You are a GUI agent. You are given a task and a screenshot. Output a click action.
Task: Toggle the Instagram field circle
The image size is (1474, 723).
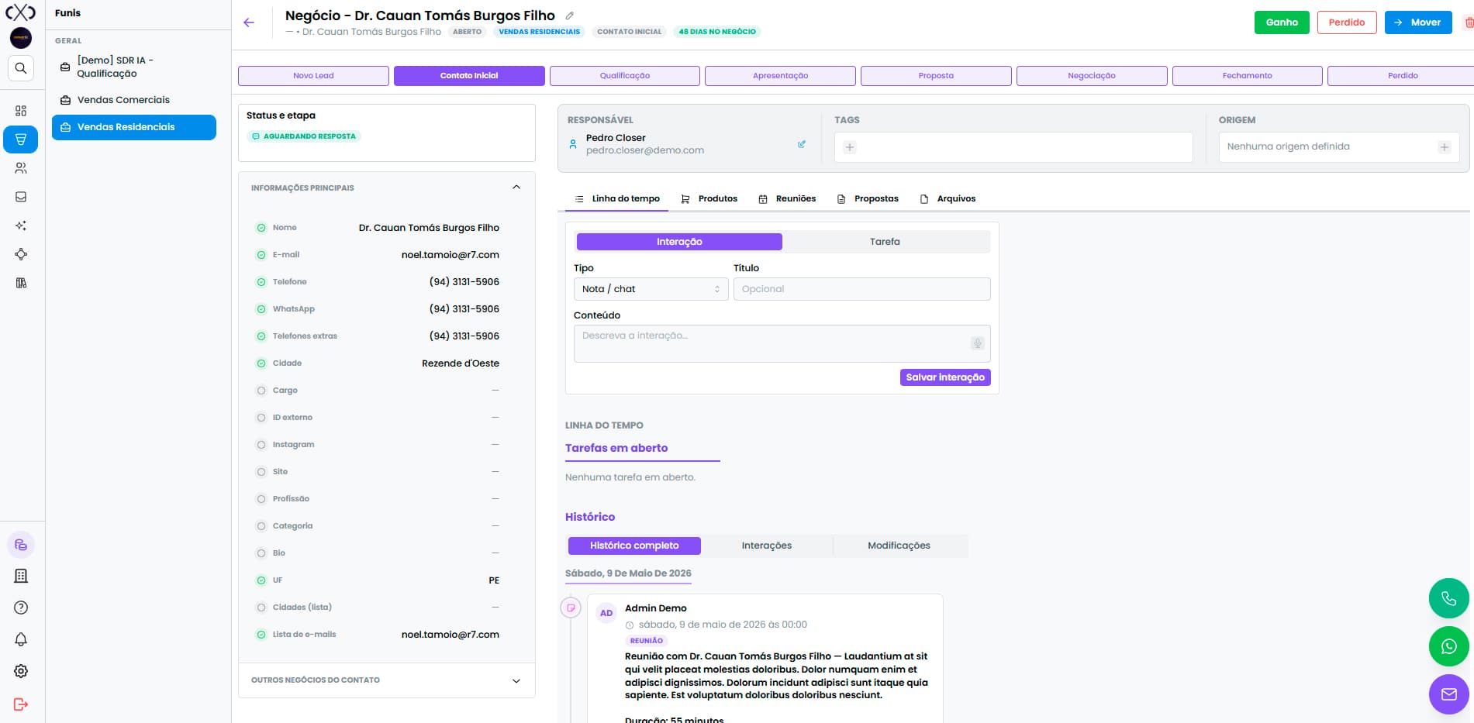click(261, 445)
